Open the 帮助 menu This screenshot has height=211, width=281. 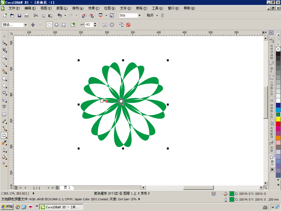(189, 8)
